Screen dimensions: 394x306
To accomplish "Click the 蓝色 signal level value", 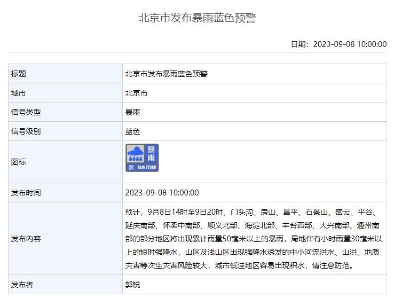I will coord(132,131).
